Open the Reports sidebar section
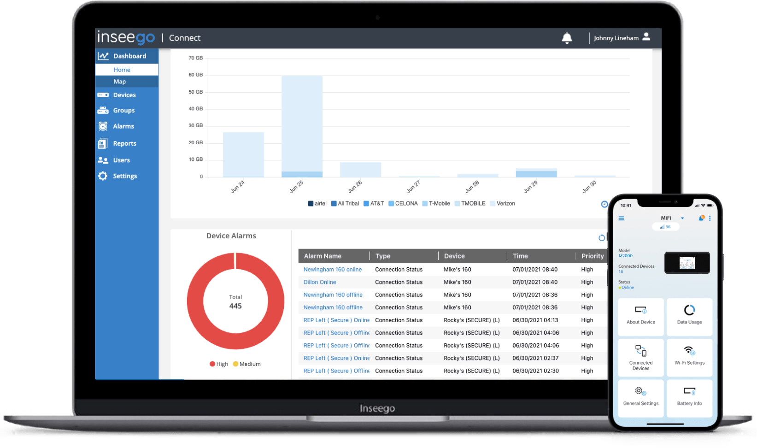757x448 pixels. pyautogui.click(x=124, y=143)
